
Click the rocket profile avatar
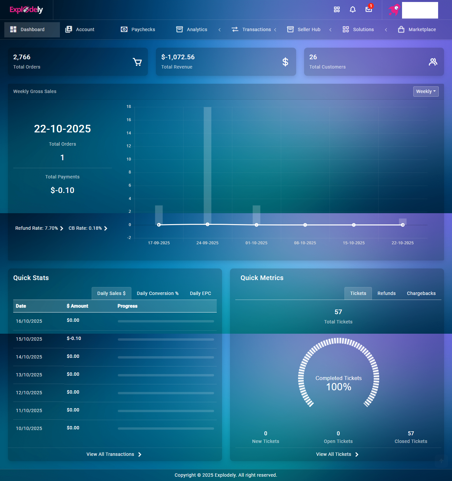(x=394, y=10)
